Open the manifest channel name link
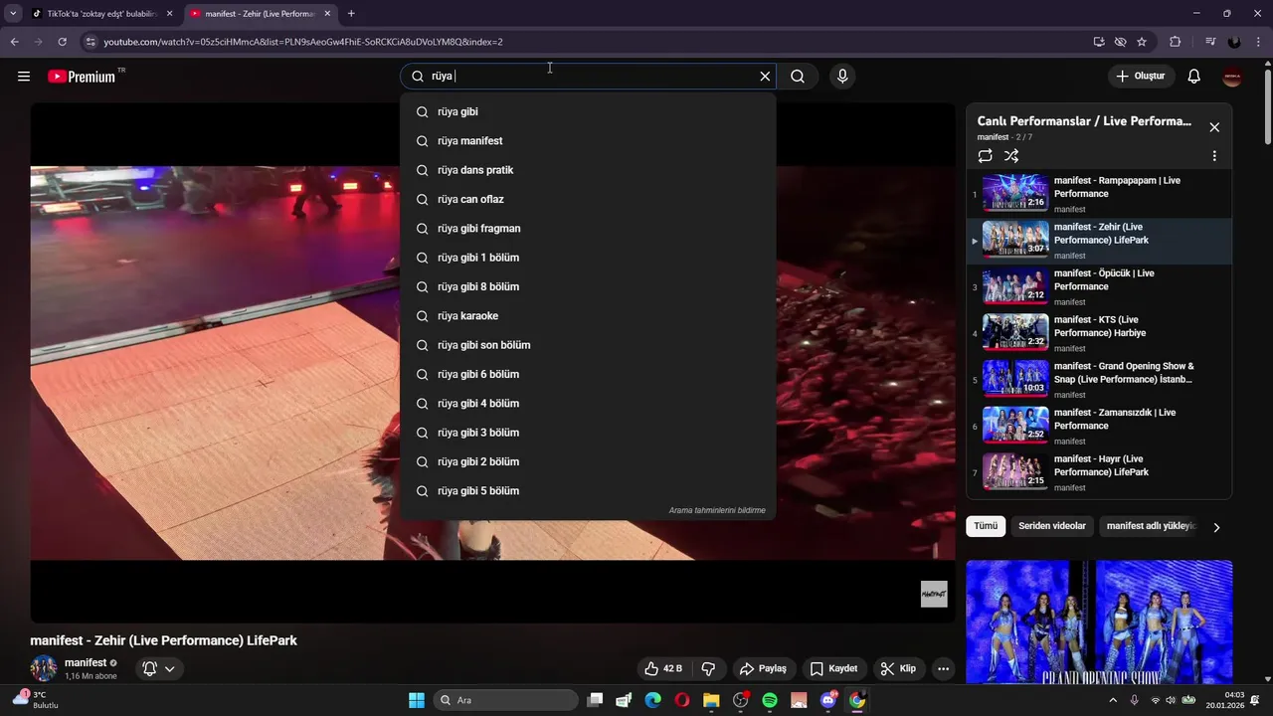The height and width of the screenshot is (716, 1273). (86, 662)
